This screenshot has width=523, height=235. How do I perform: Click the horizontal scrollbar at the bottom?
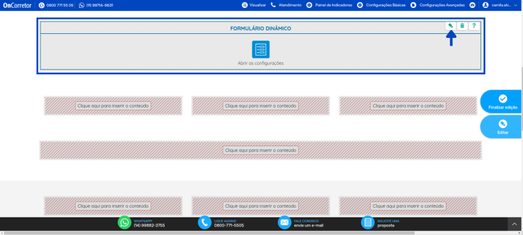(209, 233)
